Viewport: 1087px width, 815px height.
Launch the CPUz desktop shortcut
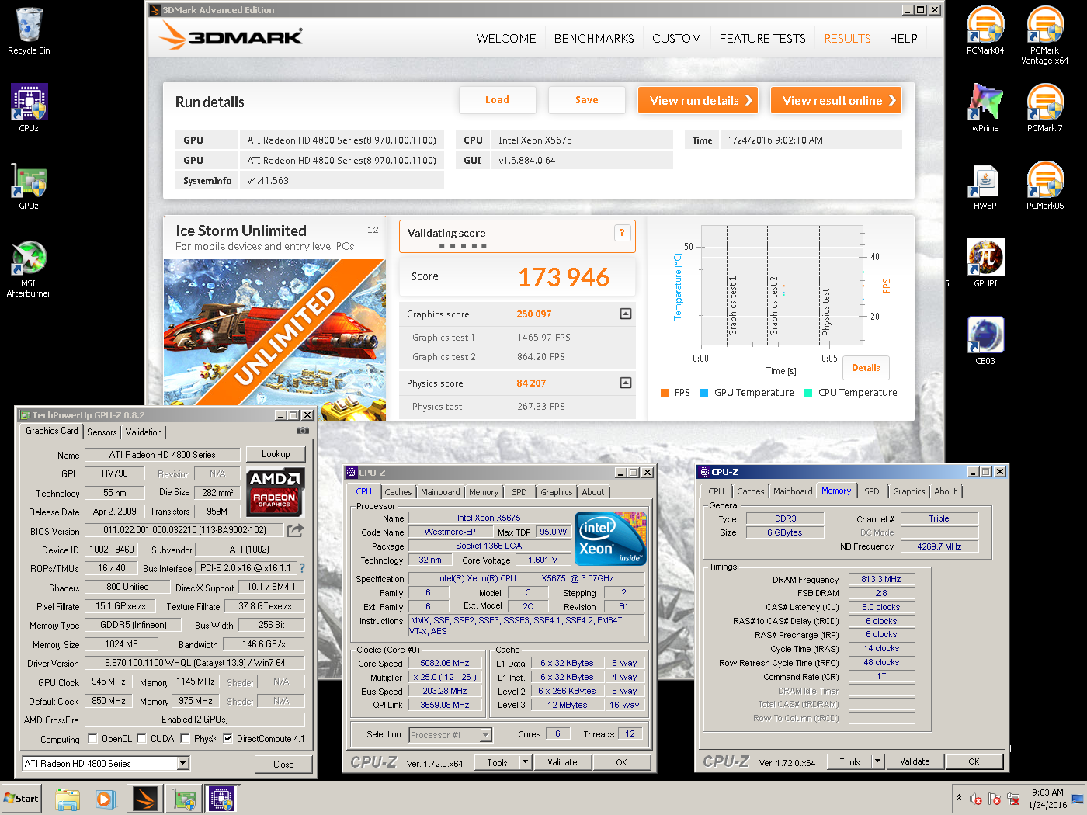29,108
